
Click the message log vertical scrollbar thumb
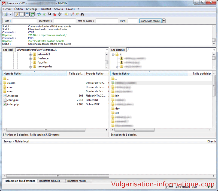point(214,40)
